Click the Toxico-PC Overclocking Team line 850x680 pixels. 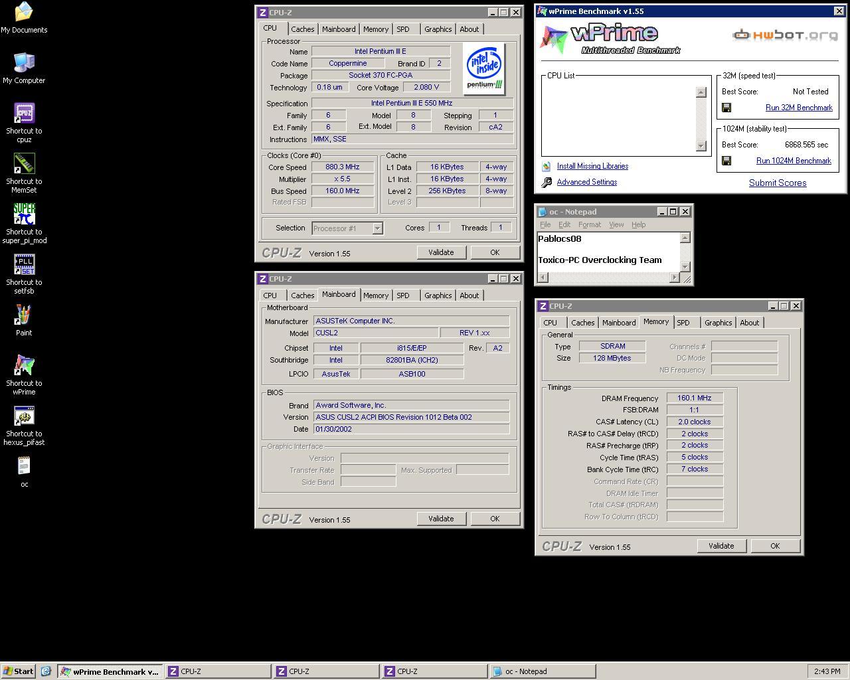[x=600, y=260]
